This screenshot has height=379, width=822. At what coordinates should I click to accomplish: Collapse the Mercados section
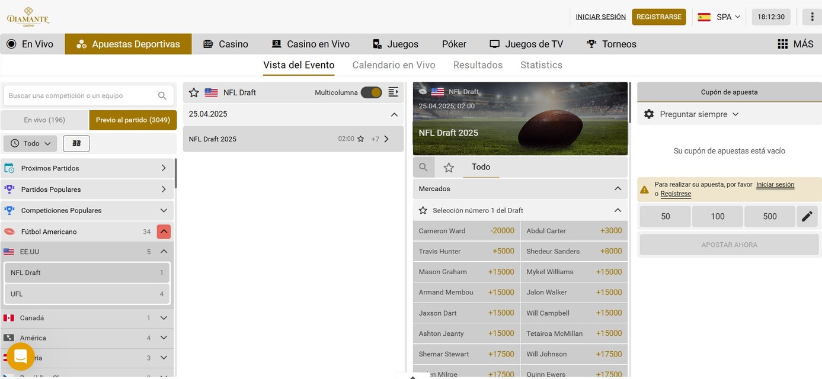click(618, 188)
